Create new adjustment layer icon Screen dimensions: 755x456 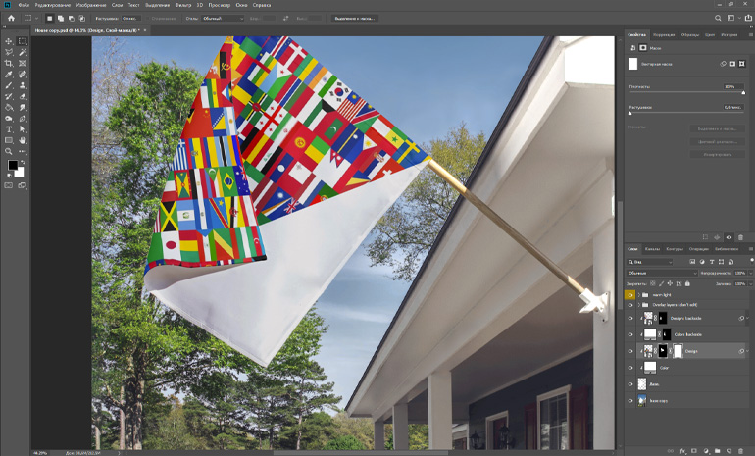[x=706, y=451]
